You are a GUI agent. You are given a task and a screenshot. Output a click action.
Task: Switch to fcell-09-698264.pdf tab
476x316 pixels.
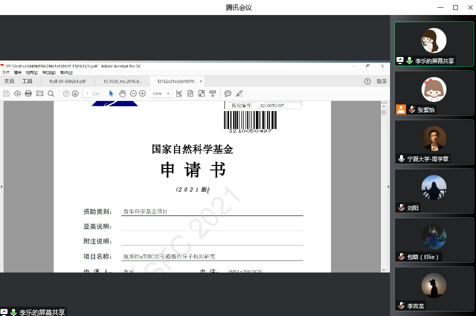(67, 81)
